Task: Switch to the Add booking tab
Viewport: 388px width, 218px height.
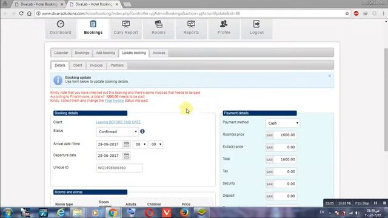Action: point(105,53)
